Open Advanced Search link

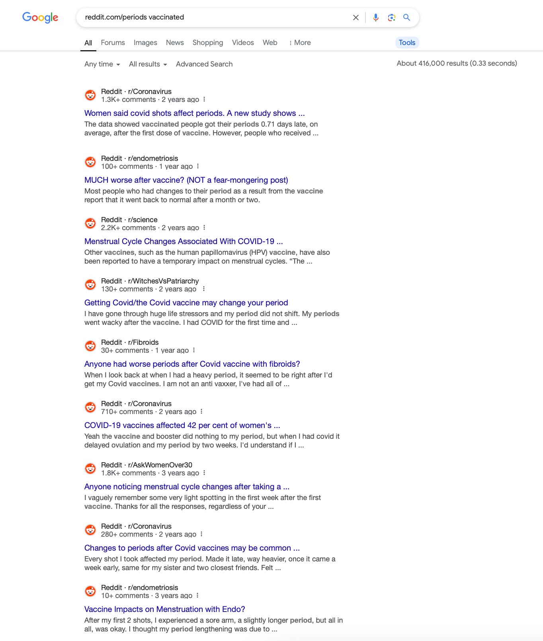coord(204,64)
